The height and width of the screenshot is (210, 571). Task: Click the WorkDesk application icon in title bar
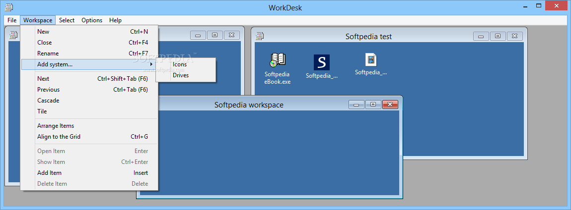click(8, 7)
